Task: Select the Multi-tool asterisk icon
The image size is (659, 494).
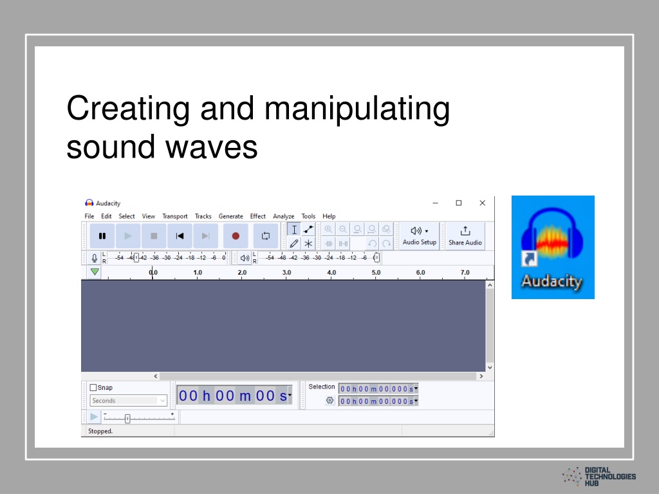Action: [x=308, y=243]
